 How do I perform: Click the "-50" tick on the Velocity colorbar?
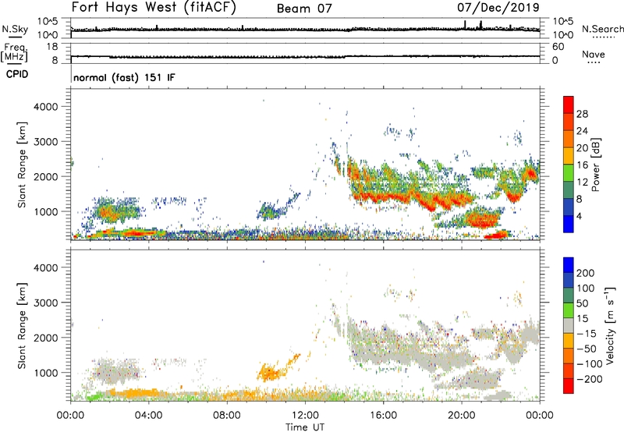pyautogui.click(x=587, y=349)
